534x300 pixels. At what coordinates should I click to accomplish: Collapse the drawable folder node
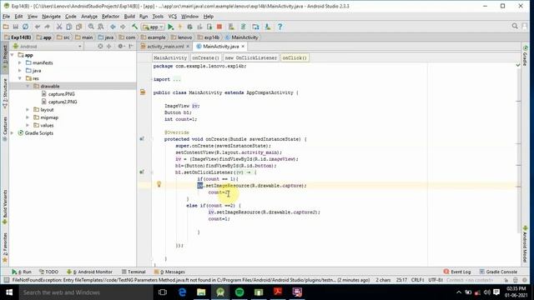pos(28,86)
